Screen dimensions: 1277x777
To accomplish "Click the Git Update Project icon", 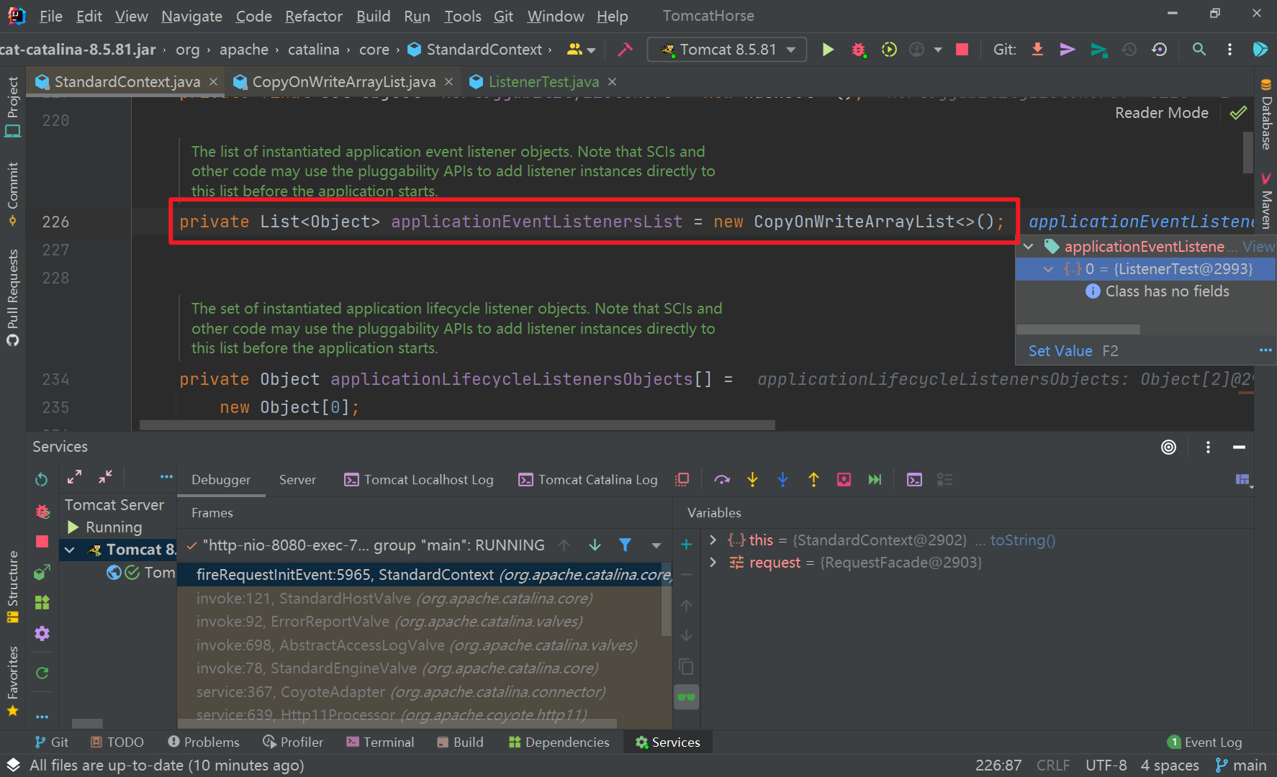I will click(x=1037, y=50).
